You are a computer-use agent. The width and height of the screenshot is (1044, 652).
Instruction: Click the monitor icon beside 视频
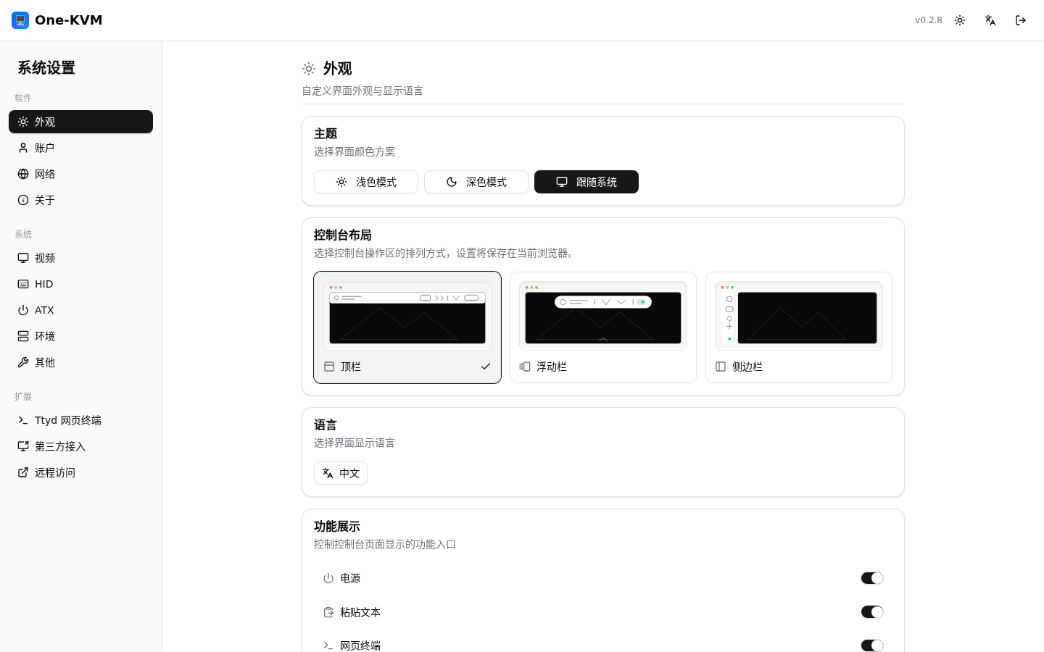(x=23, y=258)
